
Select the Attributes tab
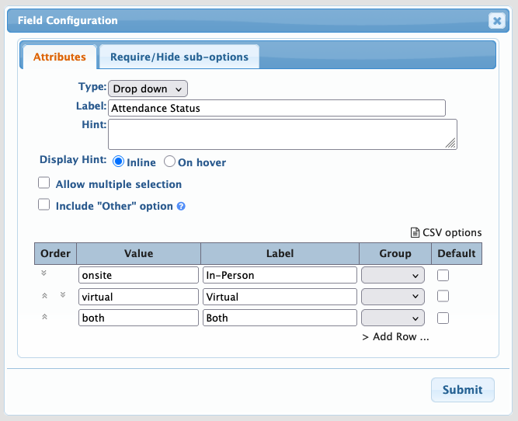(60, 57)
